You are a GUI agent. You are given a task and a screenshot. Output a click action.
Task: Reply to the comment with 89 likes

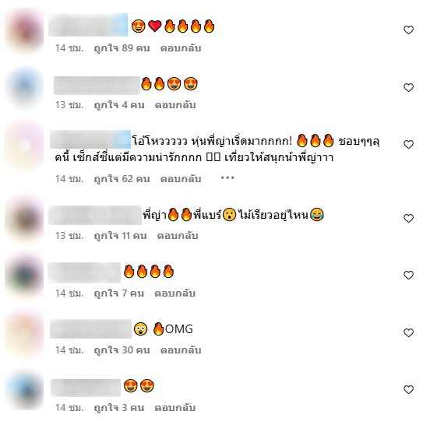181,48
